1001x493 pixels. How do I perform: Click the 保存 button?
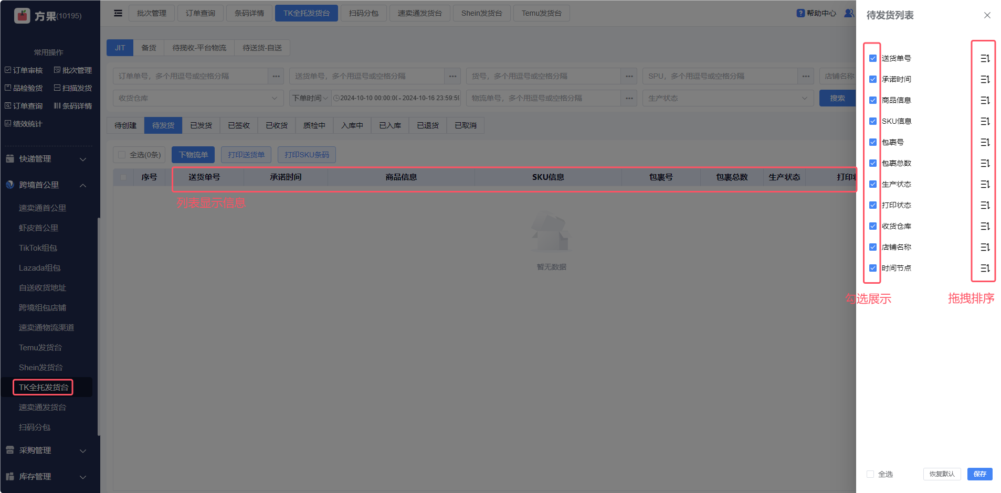point(980,474)
